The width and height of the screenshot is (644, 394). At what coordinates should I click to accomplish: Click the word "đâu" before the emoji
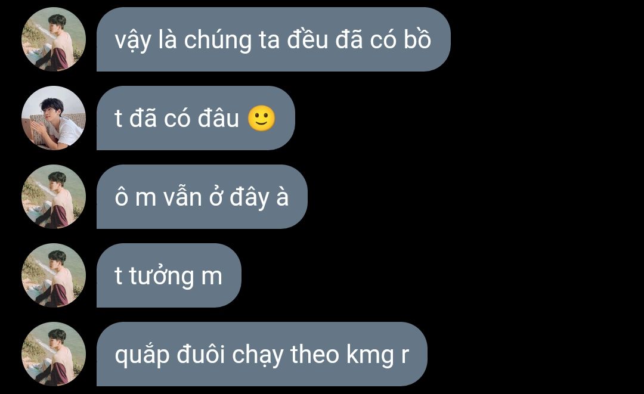point(218,118)
